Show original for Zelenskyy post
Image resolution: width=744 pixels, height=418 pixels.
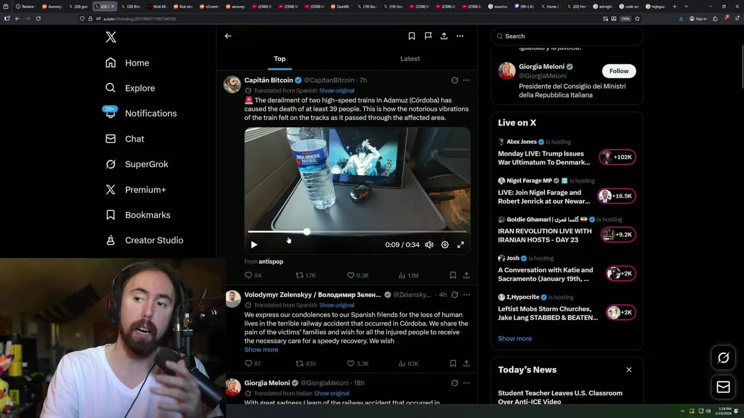pos(337,305)
